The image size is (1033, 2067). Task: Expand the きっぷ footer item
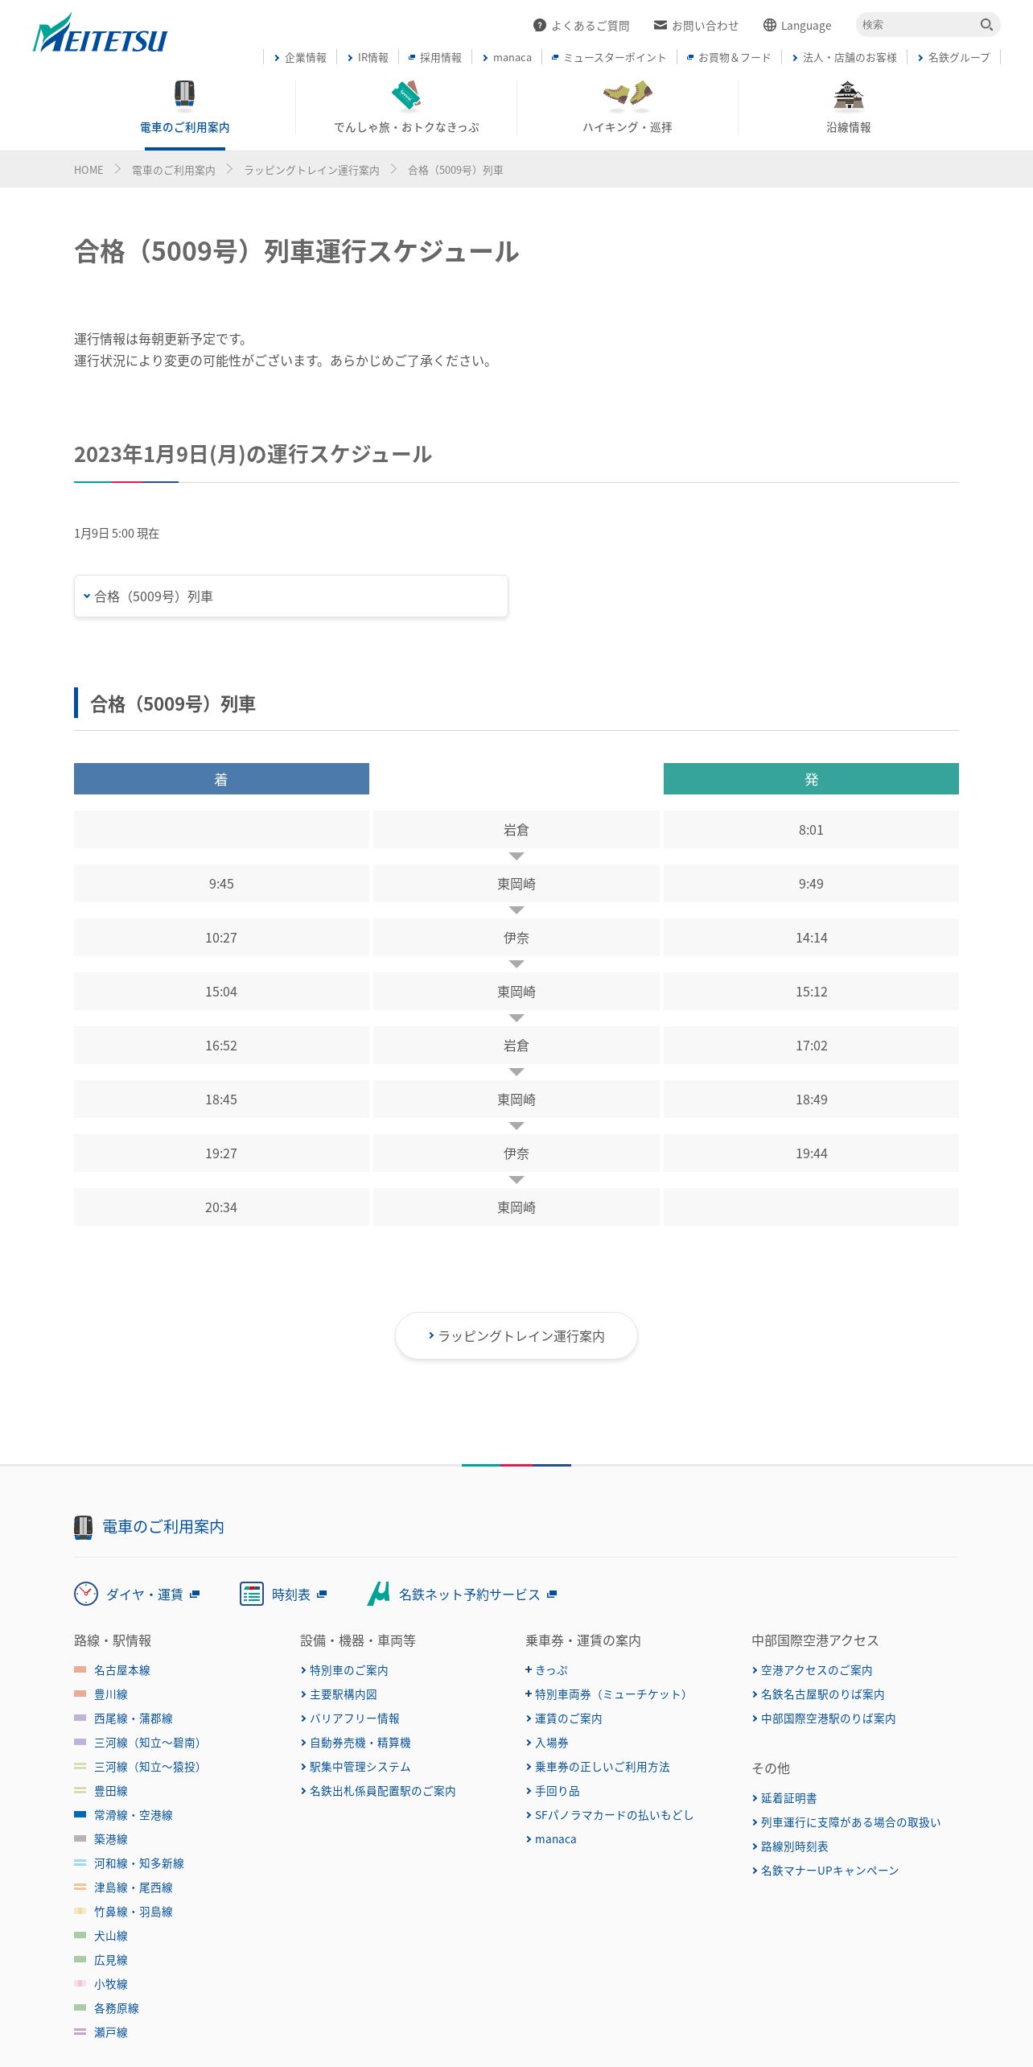[547, 1670]
